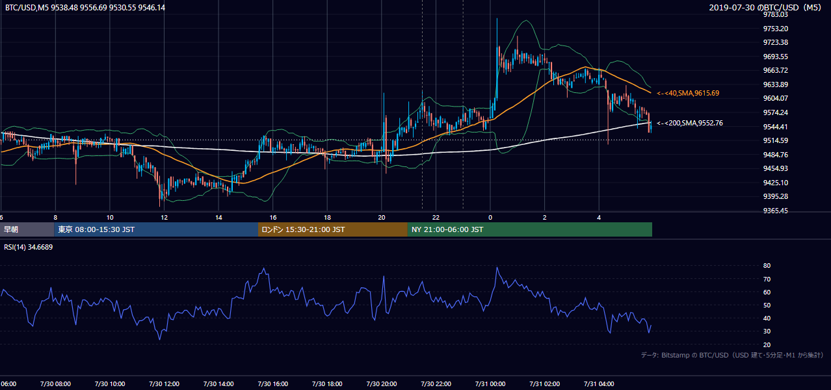
Task: Click hour label 18 under price chart
Action: (328, 217)
